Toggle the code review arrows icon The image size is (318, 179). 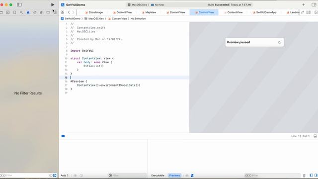[303, 12]
